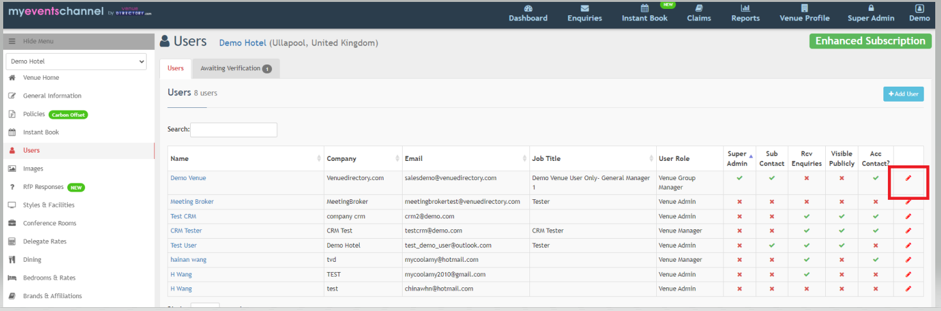Sort table by Name column

tap(246, 158)
